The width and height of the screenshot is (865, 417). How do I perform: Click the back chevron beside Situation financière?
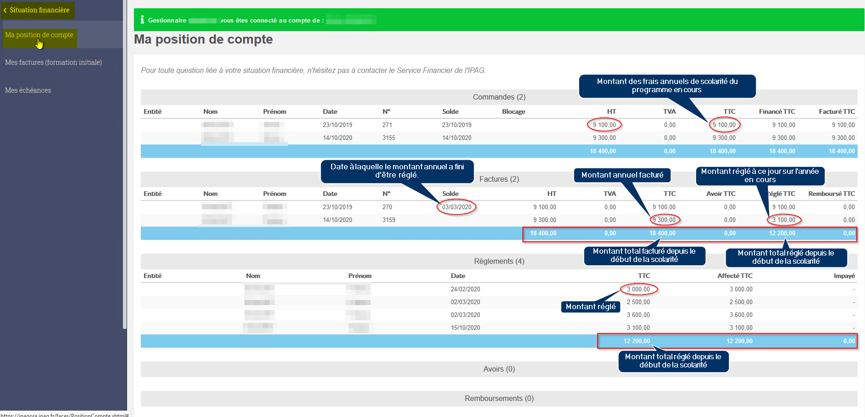pos(5,10)
